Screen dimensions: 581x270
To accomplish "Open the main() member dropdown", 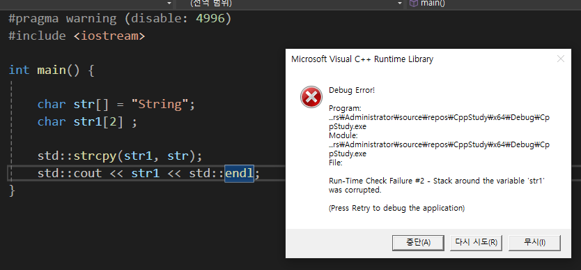I will click(x=495, y=3).
